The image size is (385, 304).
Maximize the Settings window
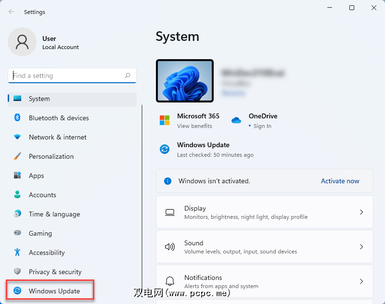[352, 8]
